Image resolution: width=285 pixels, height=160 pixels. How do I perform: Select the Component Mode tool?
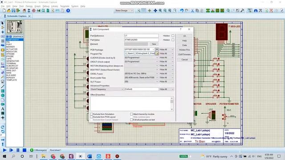point(3,28)
